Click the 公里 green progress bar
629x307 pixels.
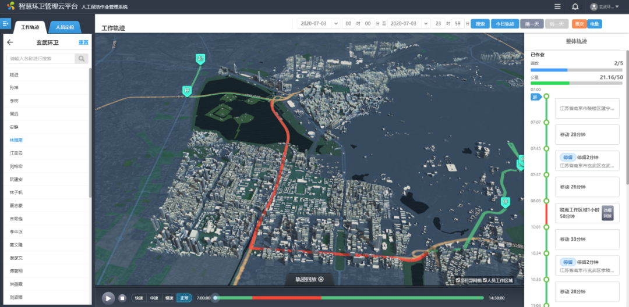click(x=577, y=83)
